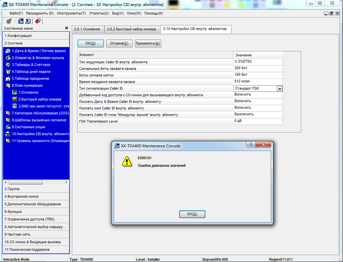This screenshot has height=262, width=343.
Task: Close the E000101 error dialog
Action: 264,144
